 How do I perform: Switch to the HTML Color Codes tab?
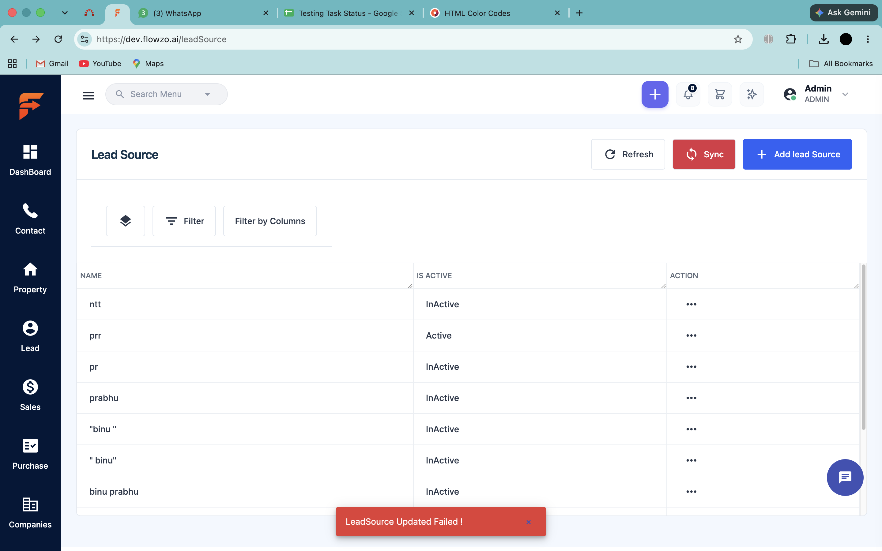click(495, 13)
